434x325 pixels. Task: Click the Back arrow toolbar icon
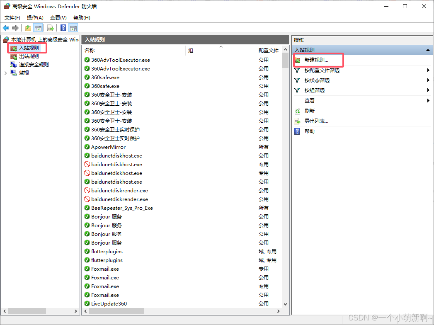click(6, 28)
